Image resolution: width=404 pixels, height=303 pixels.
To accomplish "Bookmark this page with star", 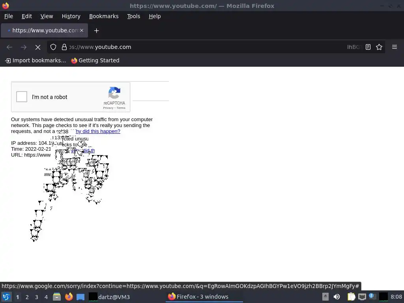I will (x=379, y=47).
